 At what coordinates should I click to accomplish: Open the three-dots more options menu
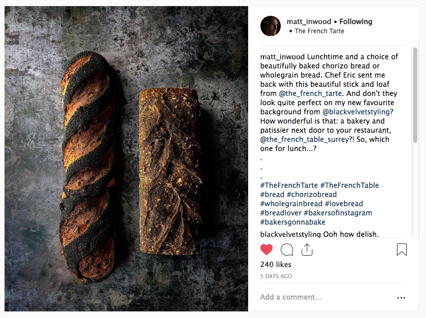tap(401, 298)
